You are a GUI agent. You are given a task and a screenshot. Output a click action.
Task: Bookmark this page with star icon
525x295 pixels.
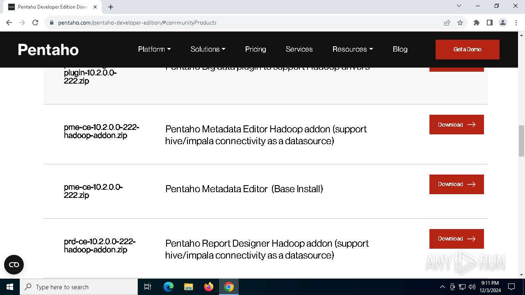point(460,23)
